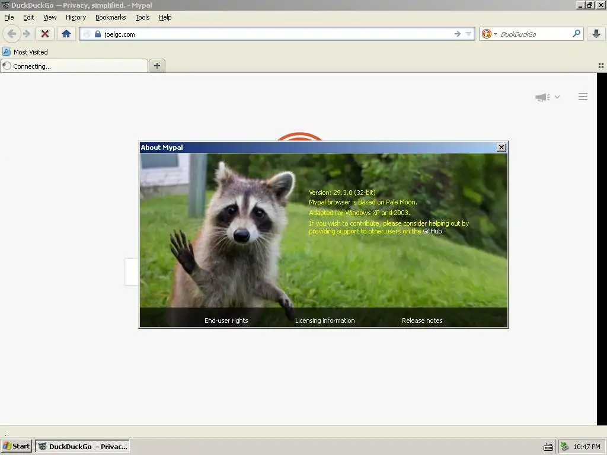Screen dimensions: 607x455
Task: Open the GitHub link in About Mypal
Action: point(432,231)
